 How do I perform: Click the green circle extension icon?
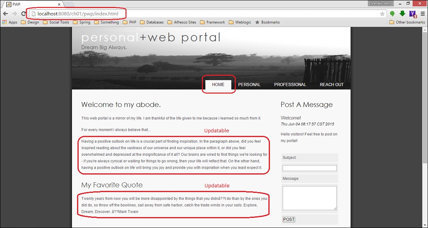point(392,14)
